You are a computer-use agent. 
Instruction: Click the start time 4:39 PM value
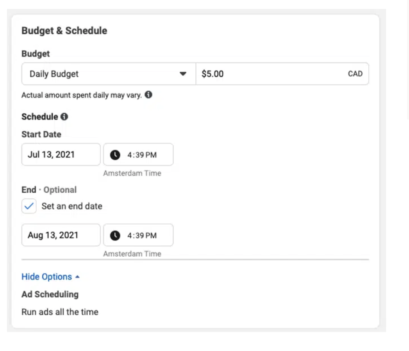(x=142, y=155)
